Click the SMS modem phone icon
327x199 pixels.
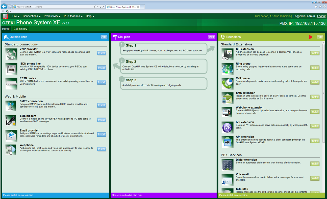(11, 120)
